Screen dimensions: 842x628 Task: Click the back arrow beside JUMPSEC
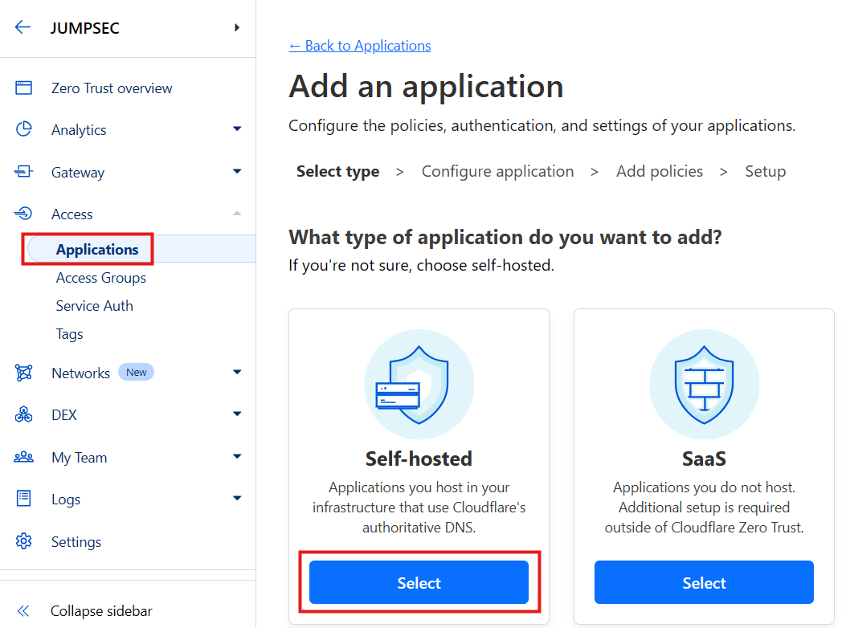point(22,27)
